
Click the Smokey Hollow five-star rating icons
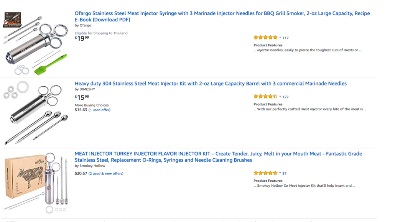click(x=265, y=173)
